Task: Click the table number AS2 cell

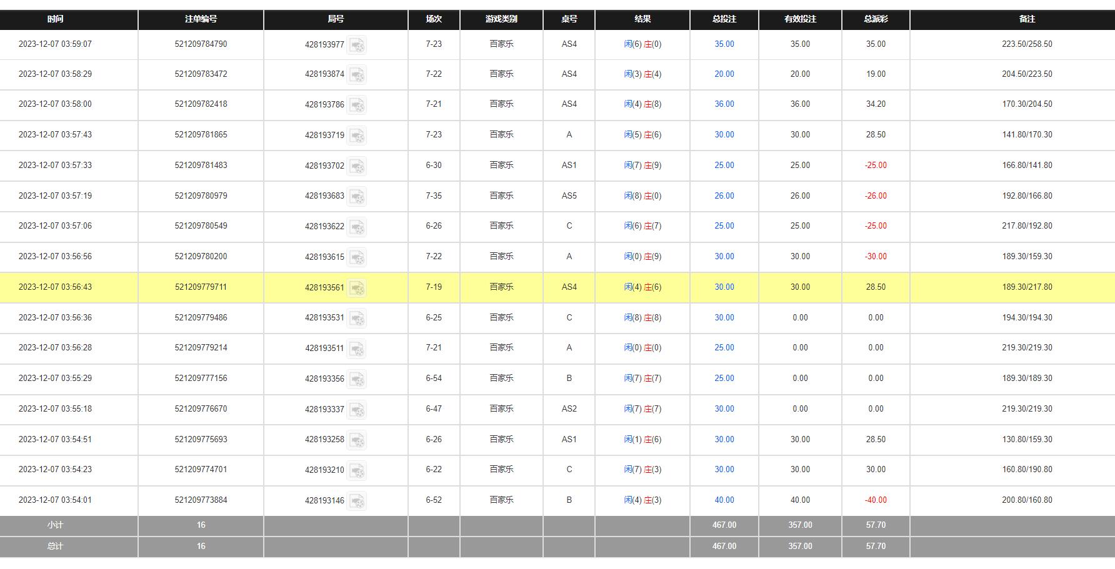Action: pos(569,409)
